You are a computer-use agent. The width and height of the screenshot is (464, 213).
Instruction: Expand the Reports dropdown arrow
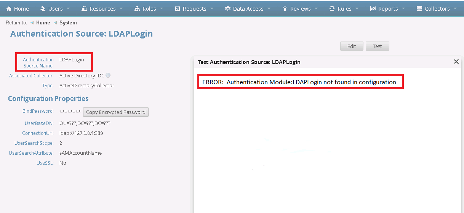point(403,8)
